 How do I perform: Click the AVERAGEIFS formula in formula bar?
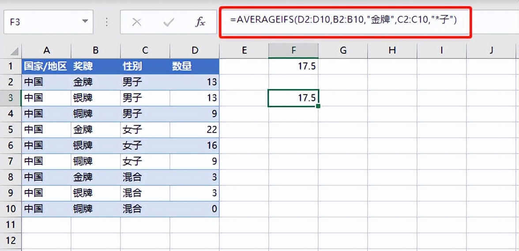[343, 20]
